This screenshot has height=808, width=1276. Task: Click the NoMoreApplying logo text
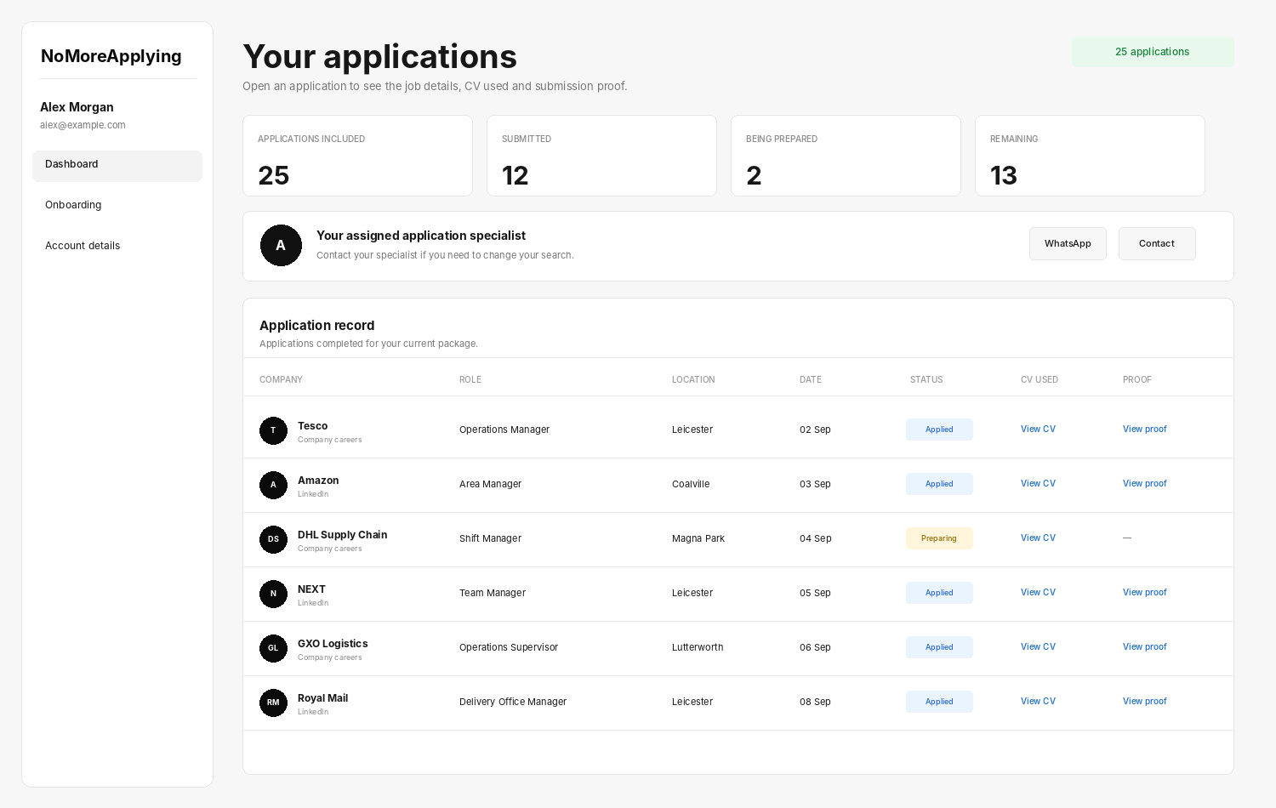tap(111, 56)
